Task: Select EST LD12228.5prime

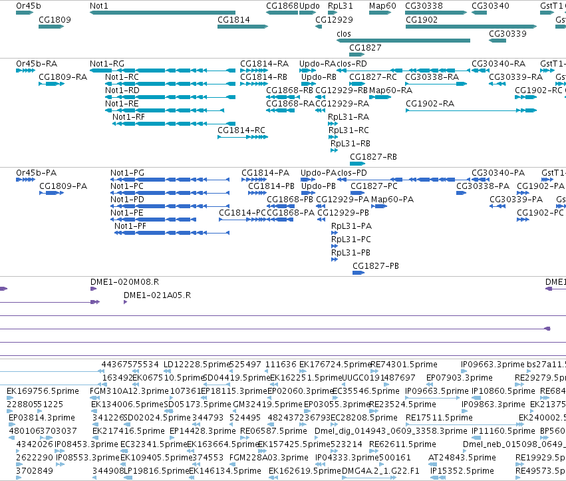Action: point(197,365)
